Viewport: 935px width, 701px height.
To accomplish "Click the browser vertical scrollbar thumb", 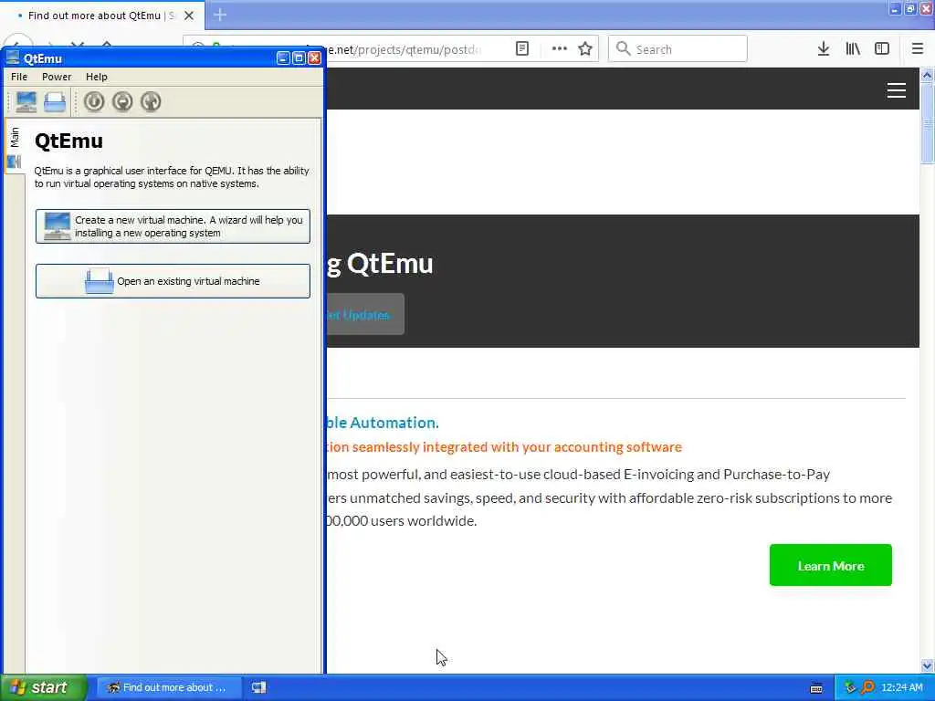I will [927, 122].
